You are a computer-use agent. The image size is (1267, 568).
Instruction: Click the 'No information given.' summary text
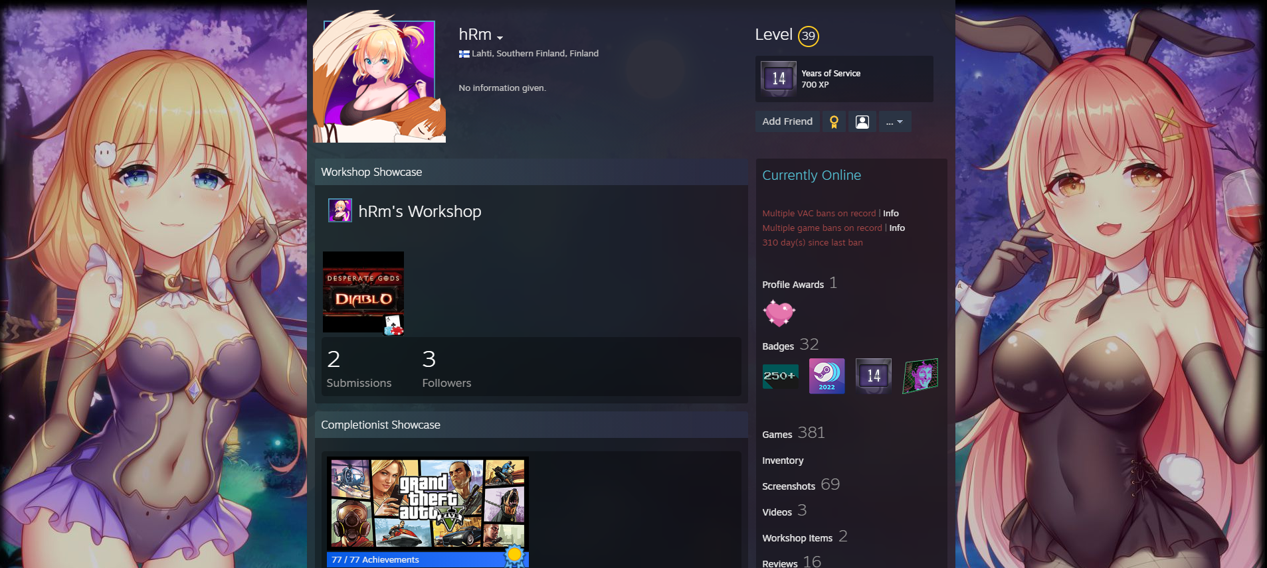pyautogui.click(x=502, y=88)
